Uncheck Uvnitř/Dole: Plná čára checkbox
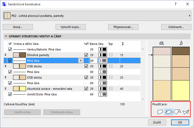This screenshot has height=128, width=194. [x=10, y=94]
